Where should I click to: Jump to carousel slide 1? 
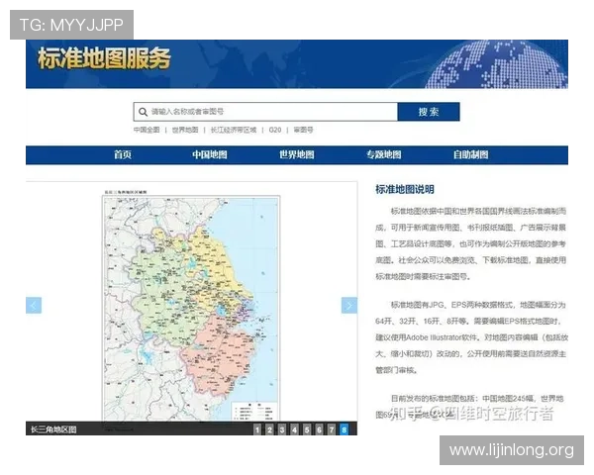[x=257, y=429]
